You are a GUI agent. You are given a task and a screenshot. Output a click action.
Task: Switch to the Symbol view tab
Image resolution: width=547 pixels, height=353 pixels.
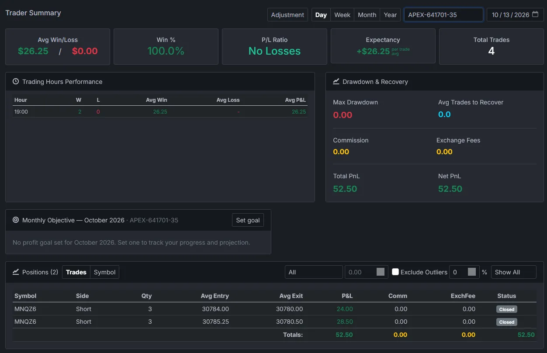click(105, 272)
